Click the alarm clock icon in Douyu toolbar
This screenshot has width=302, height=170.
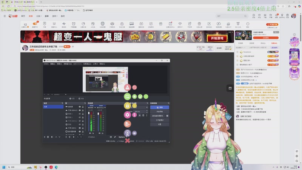click(x=74, y=25)
